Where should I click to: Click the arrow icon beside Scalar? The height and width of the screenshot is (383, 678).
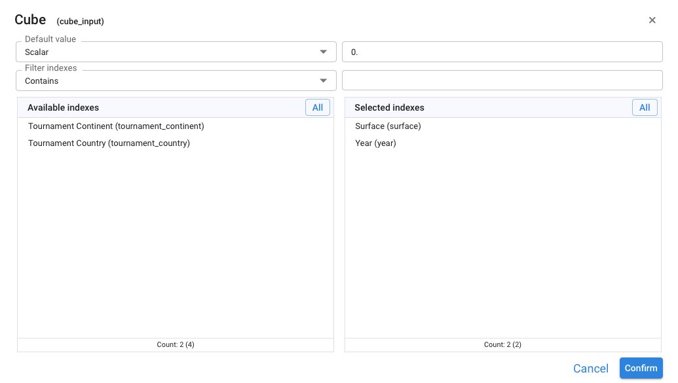coord(323,52)
